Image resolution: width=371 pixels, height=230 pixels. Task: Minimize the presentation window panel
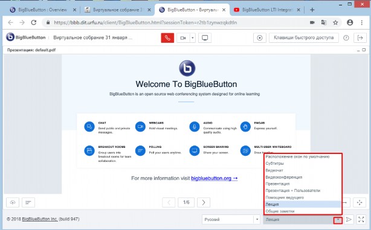pyautogui.click(x=358, y=50)
